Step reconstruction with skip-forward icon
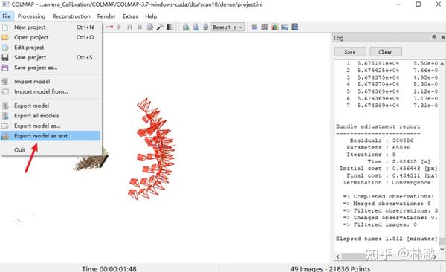Image resolution: width=446 pixels, height=272 pixels. pyautogui.click(x=129, y=27)
